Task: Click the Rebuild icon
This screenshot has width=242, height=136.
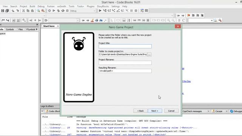Action: point(63,11)
